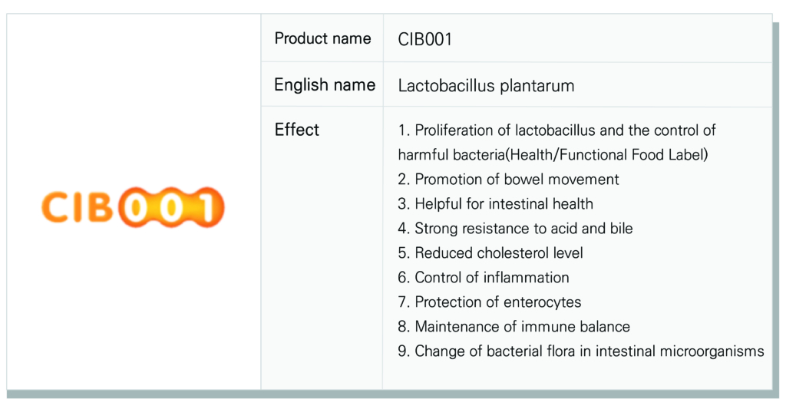Screen dimensions: 786x409
Task: Click the CIB001 product name value
Action: [424, 39]
